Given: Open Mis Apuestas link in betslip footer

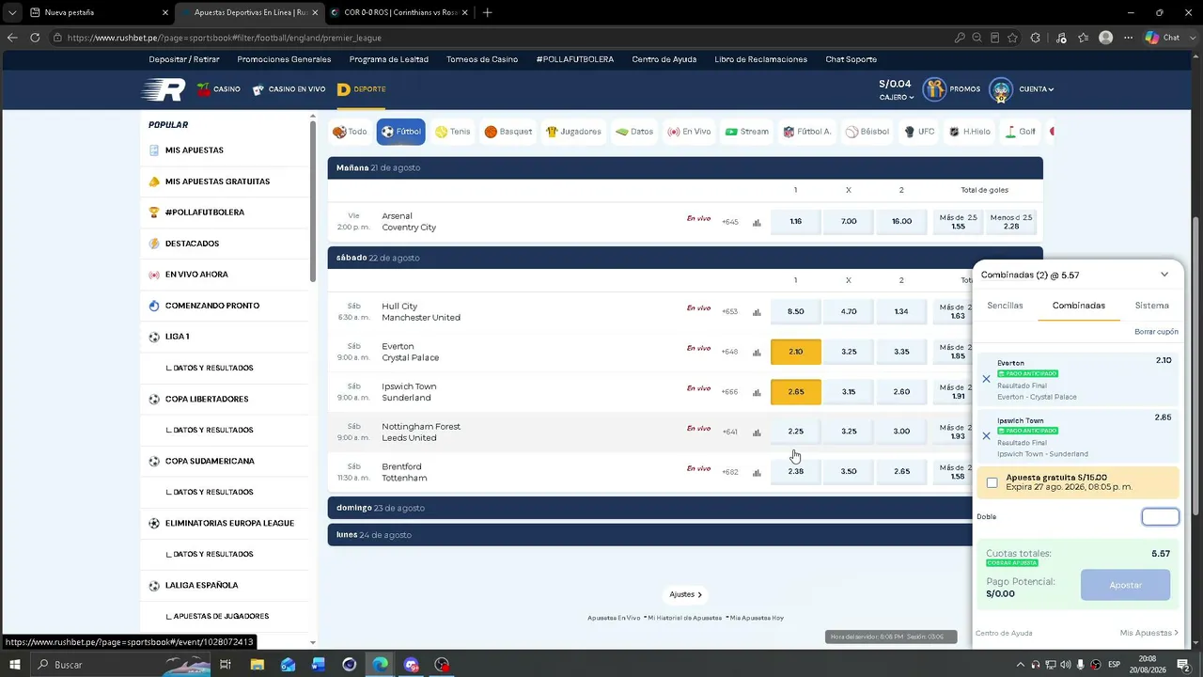Looking at the screenshot, I should click(x=1149, y=633).
